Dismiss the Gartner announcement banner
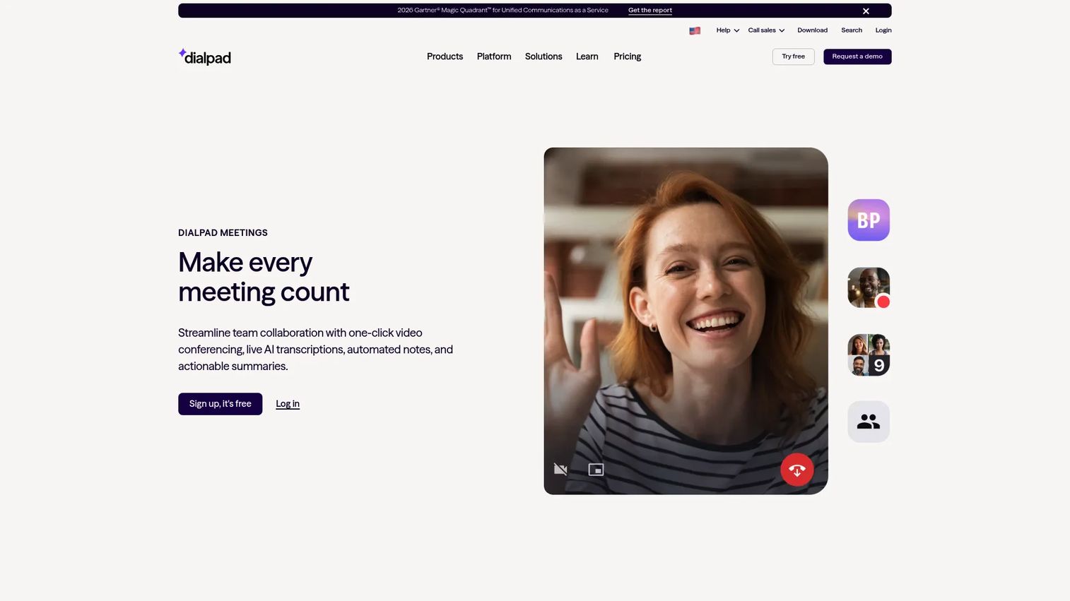This screenshot has width=1070, height=601. [866, 11]
